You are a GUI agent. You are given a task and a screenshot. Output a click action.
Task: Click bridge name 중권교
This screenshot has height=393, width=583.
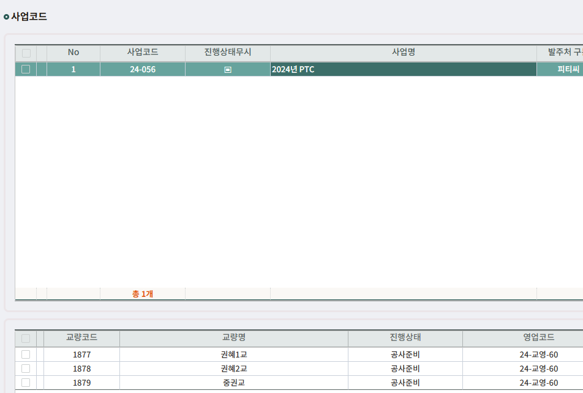click(x=234, y=383)
